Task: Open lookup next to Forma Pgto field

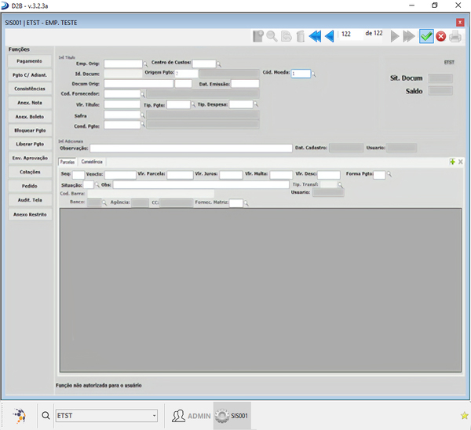Action: (389, 173)
